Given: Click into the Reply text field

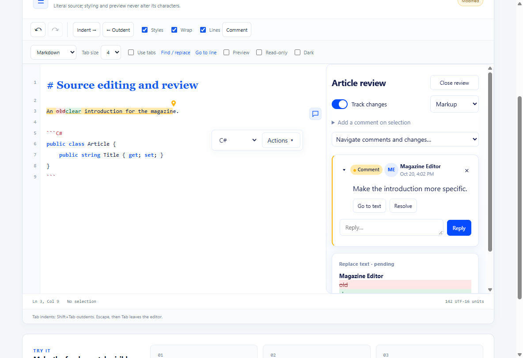Looking at the screenshot, I should click(391, 227).
